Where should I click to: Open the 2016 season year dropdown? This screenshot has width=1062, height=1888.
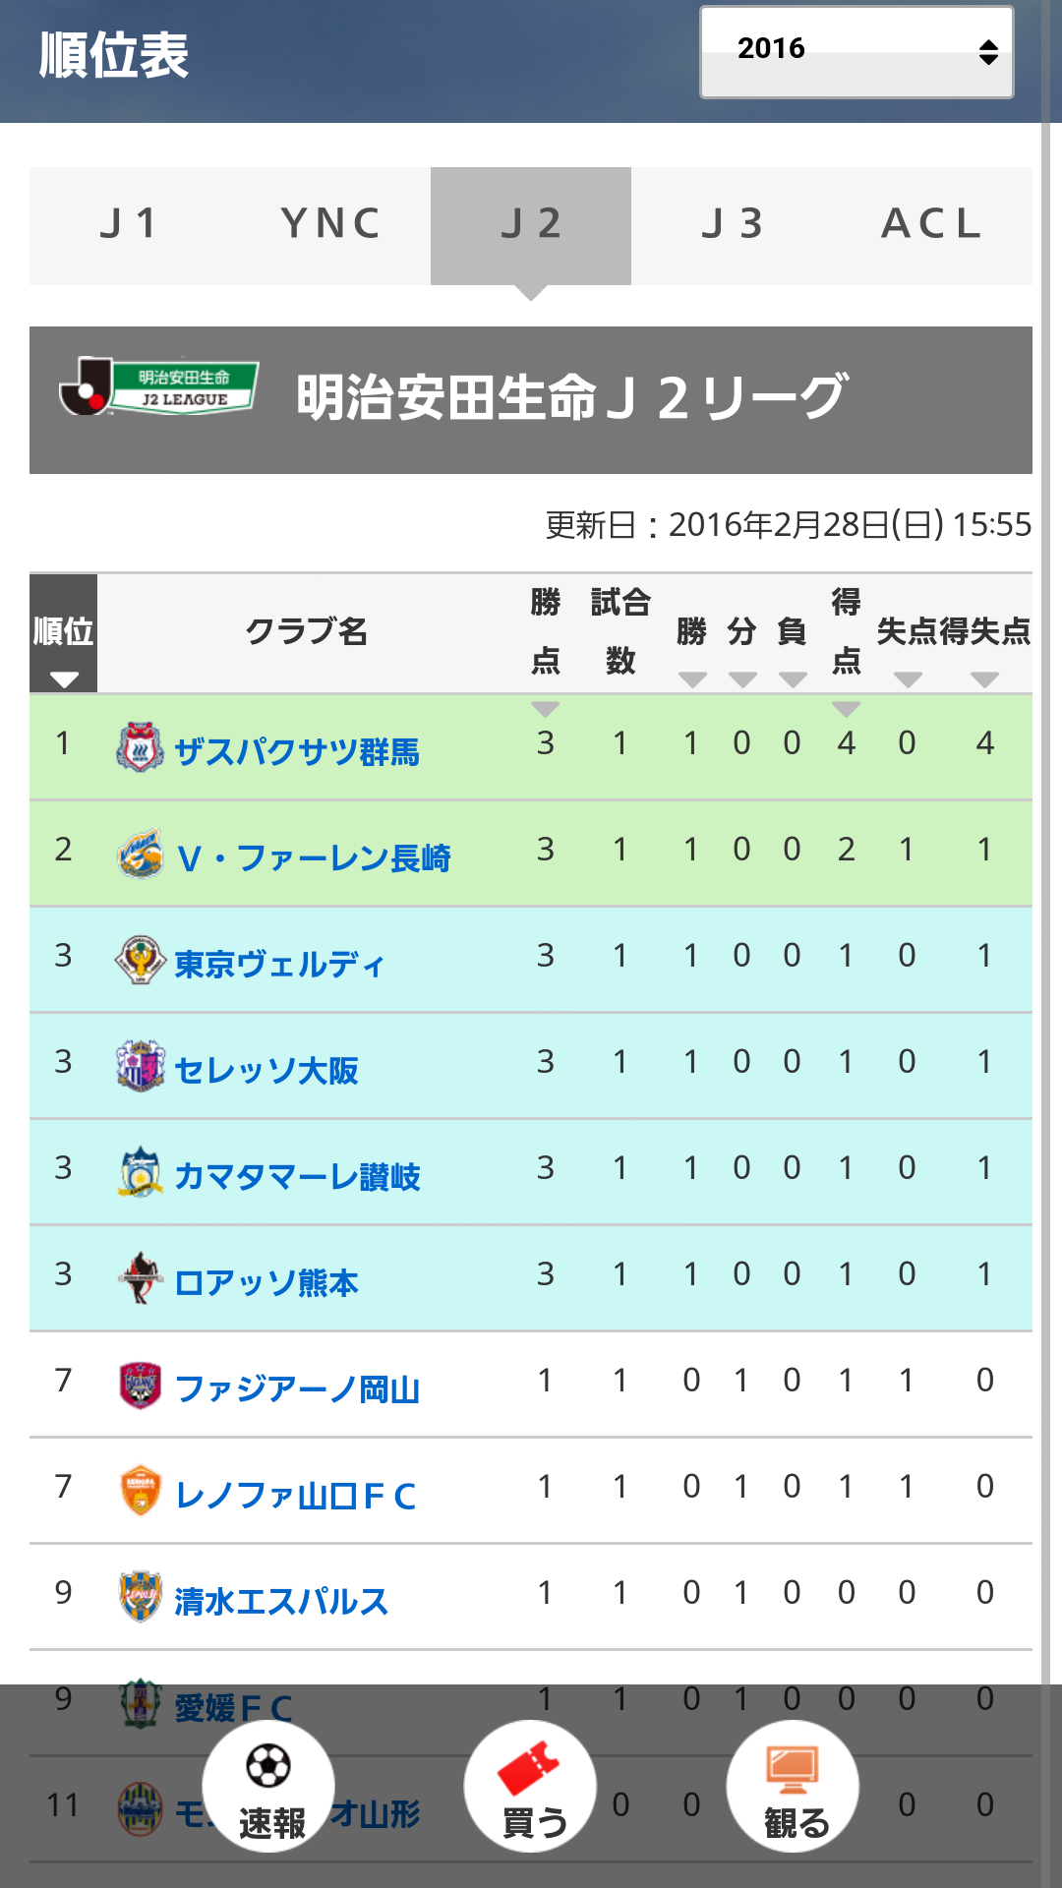[855, 52]
